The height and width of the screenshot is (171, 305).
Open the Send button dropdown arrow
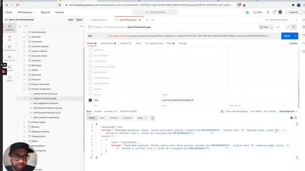295,36
